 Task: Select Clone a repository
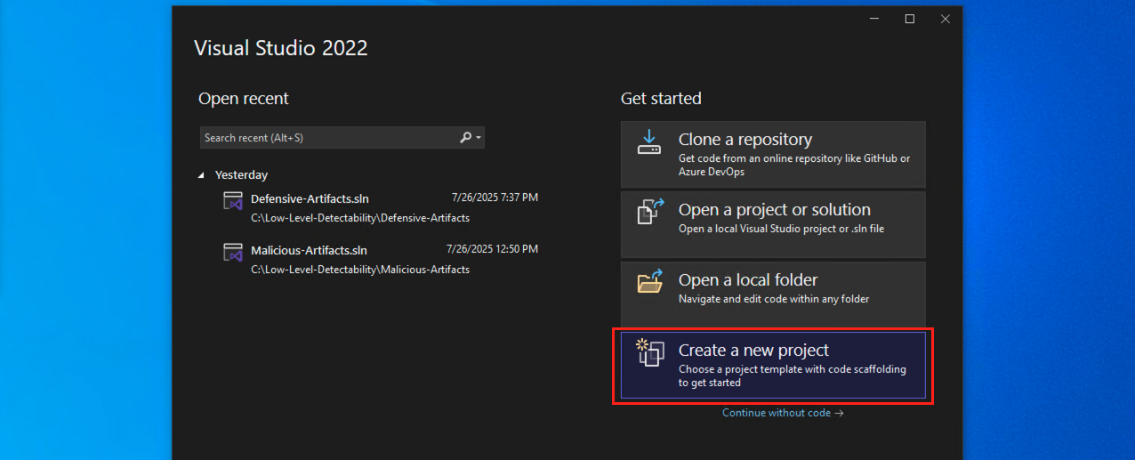coord(773,154)
